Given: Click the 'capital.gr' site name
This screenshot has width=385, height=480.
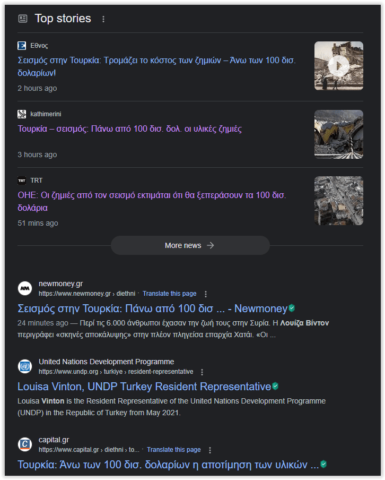Looking at the screenshot, I should click(x=54, y=440).
